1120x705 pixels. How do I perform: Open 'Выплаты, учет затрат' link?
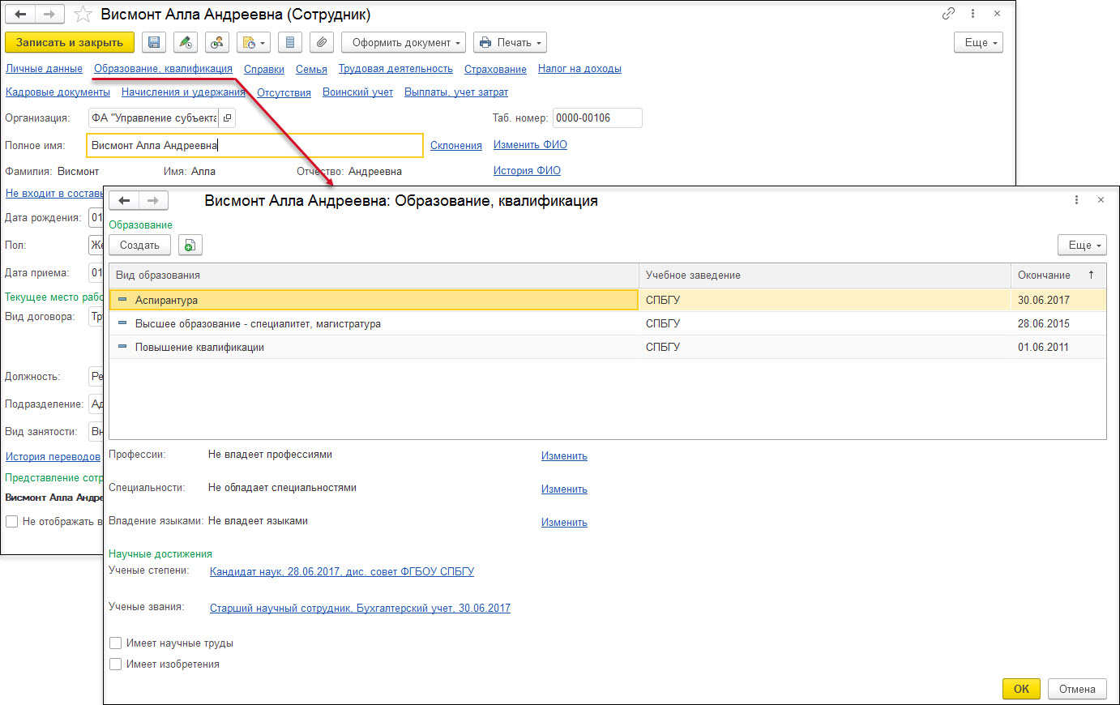pos(456,92)
